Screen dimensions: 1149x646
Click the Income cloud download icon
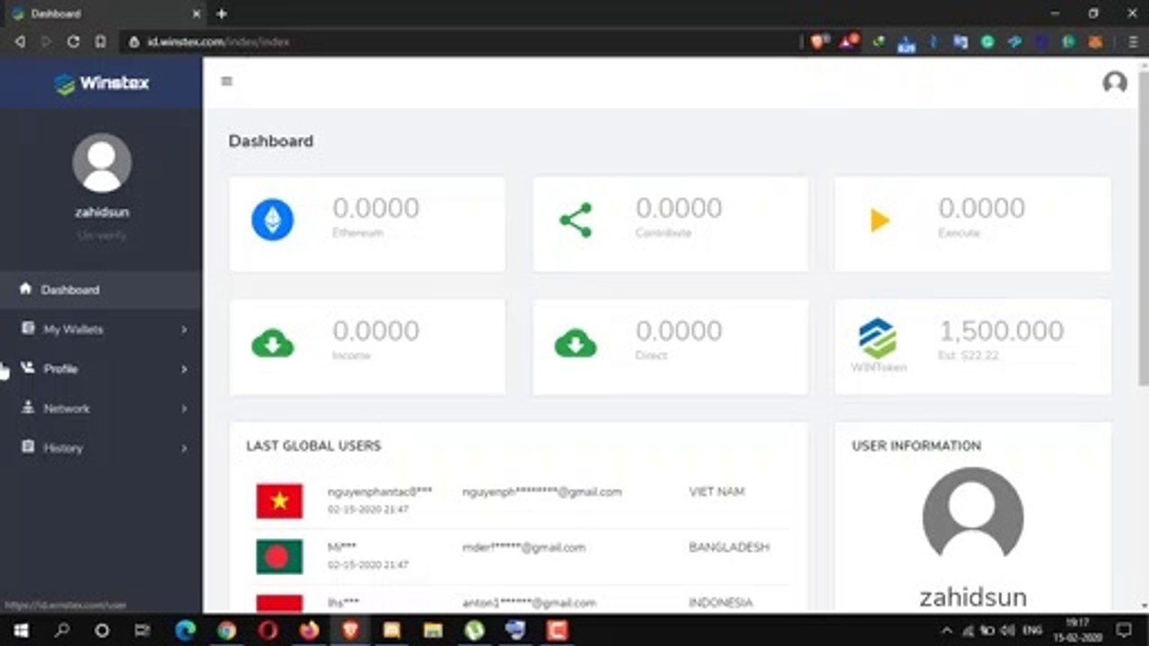click(272, 343)
